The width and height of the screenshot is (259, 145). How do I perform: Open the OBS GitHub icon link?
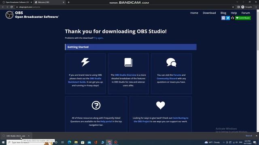(x=232, y=18)
